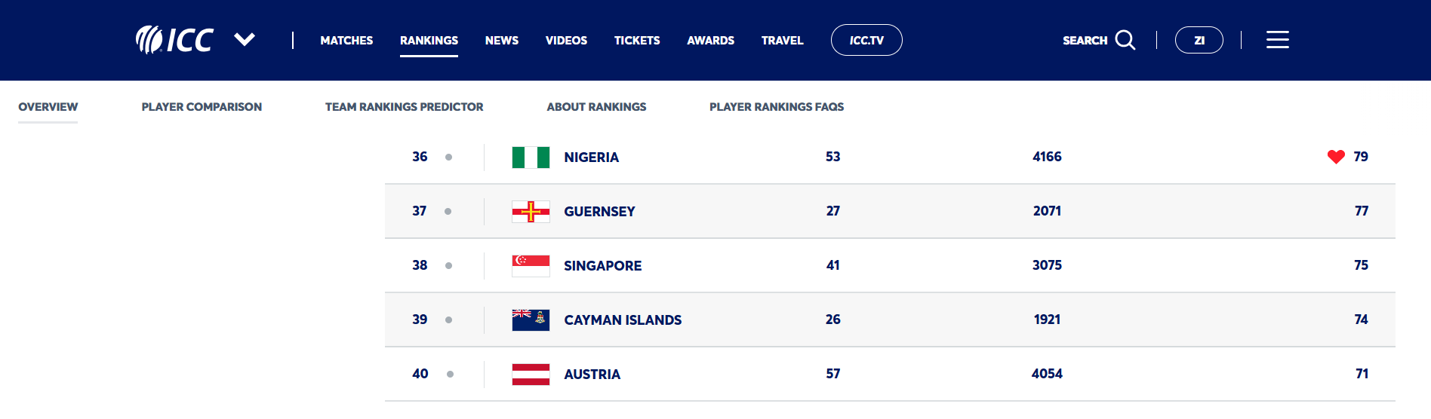Viewport: 1431px width, 419px height.
Task: Click the red heart beside Nigeria
Action: click(x=1336, y=157)
